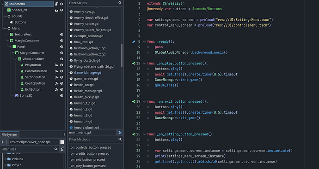Image resolution: width=319 pixels, height=169 pixels.
Task: Toggle visibility of VBoxContainer
Action: tap(61, 59)
